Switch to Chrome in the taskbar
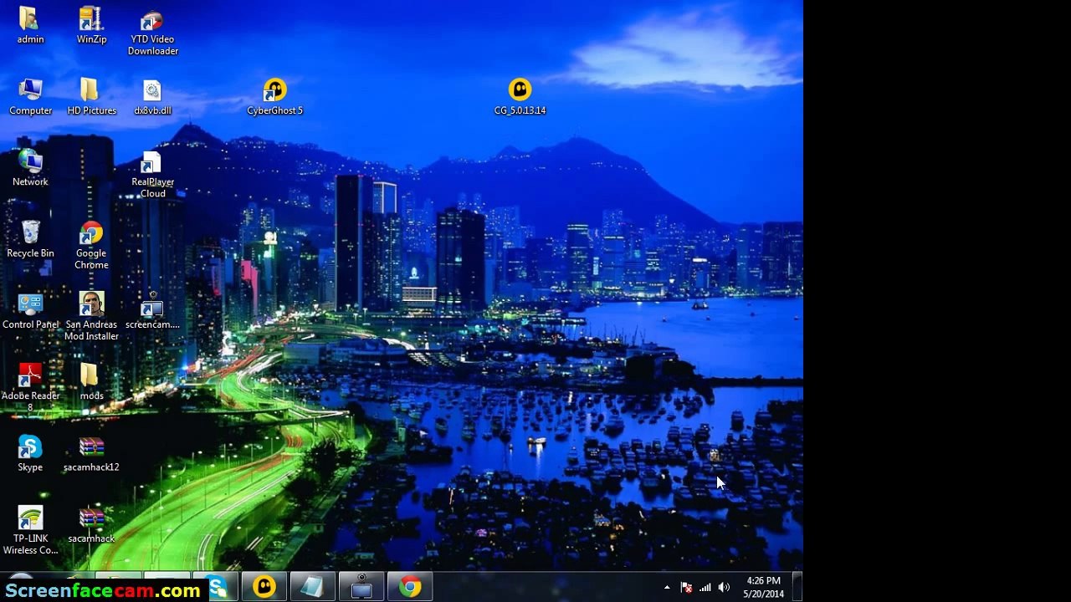The height and width of the screenshot is (602, 1071). [x=410, y=587]
